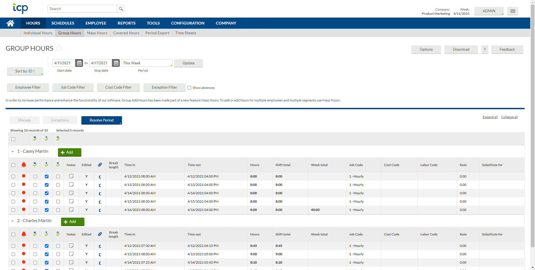
Task: Open the 'This Week' period dropdown
Action: pos(147,63)
